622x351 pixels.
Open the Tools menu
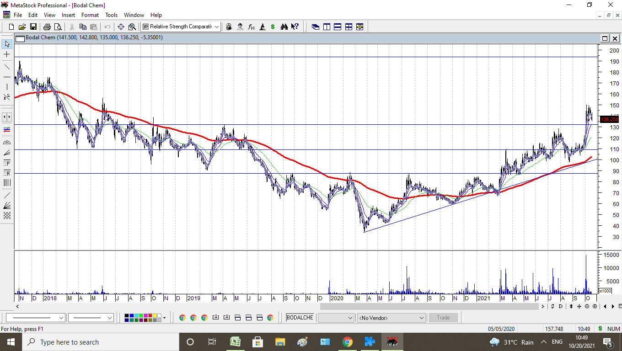(x=111, y=15)
